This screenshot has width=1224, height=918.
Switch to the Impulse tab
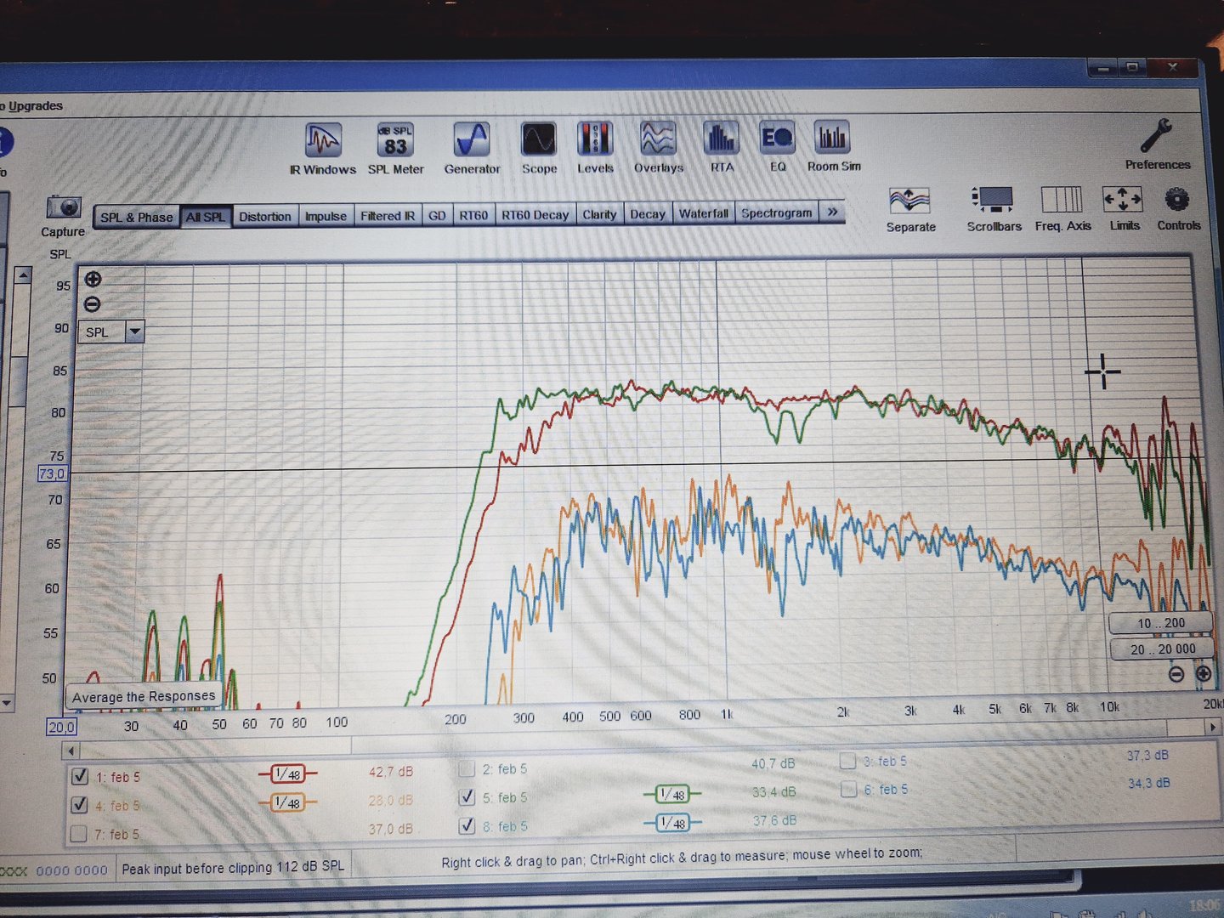[326, 216]
